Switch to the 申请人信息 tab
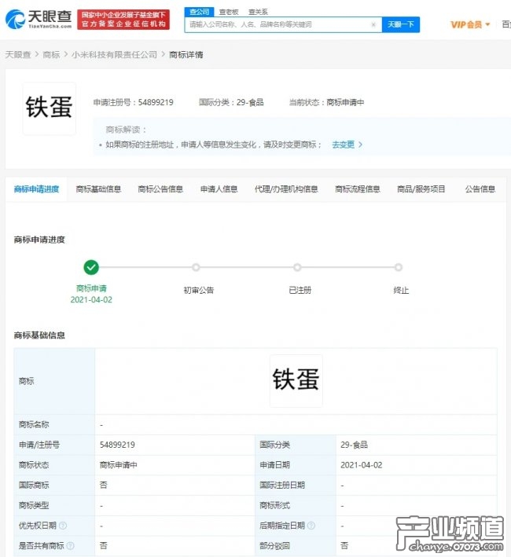Viewport: 511px width, 557px height. click(x=219, y=189)
